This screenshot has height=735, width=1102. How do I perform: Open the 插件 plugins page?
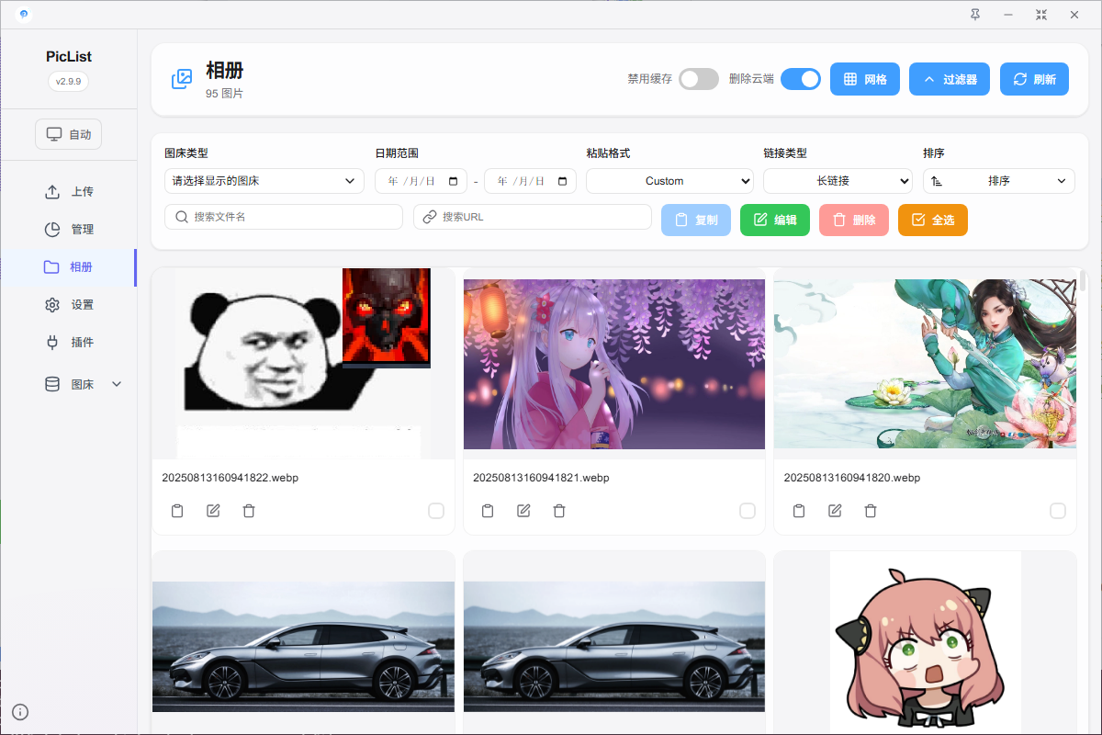point(69,343)
